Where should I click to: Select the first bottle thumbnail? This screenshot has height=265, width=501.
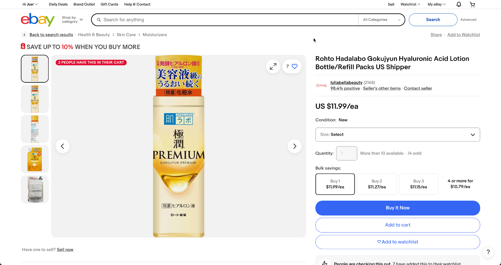tap(35, 69)
